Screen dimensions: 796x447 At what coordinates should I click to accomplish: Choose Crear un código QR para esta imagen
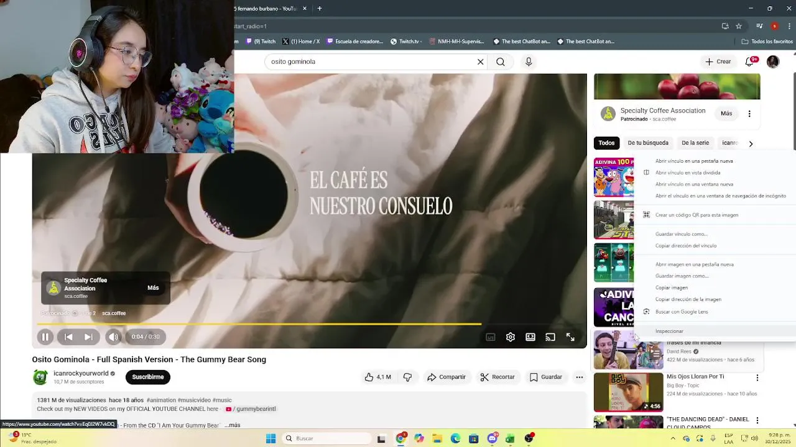pos(715,215)
